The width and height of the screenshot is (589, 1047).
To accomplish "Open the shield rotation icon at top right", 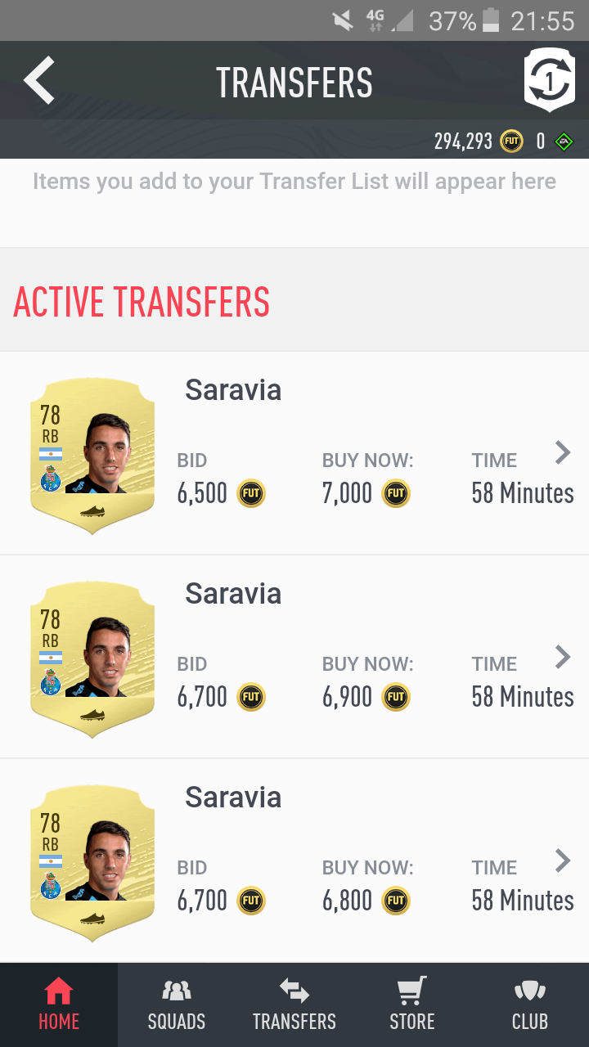I will click(549, 80).
